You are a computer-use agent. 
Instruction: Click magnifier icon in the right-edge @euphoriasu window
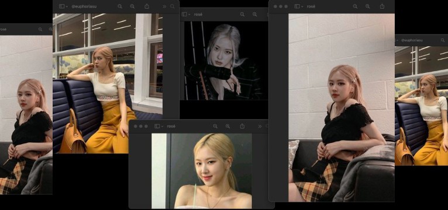443,40
